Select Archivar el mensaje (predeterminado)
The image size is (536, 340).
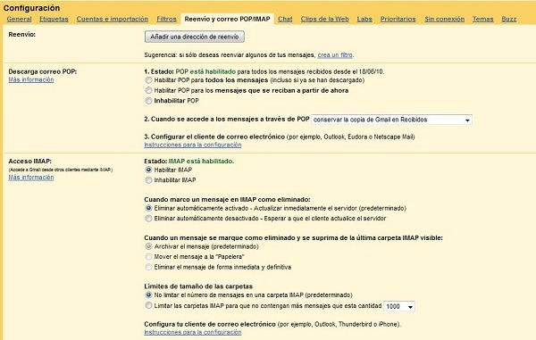coord(148,246)
